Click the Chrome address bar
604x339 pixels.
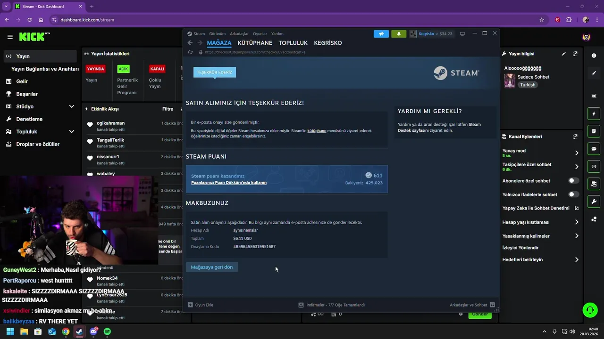293,20
